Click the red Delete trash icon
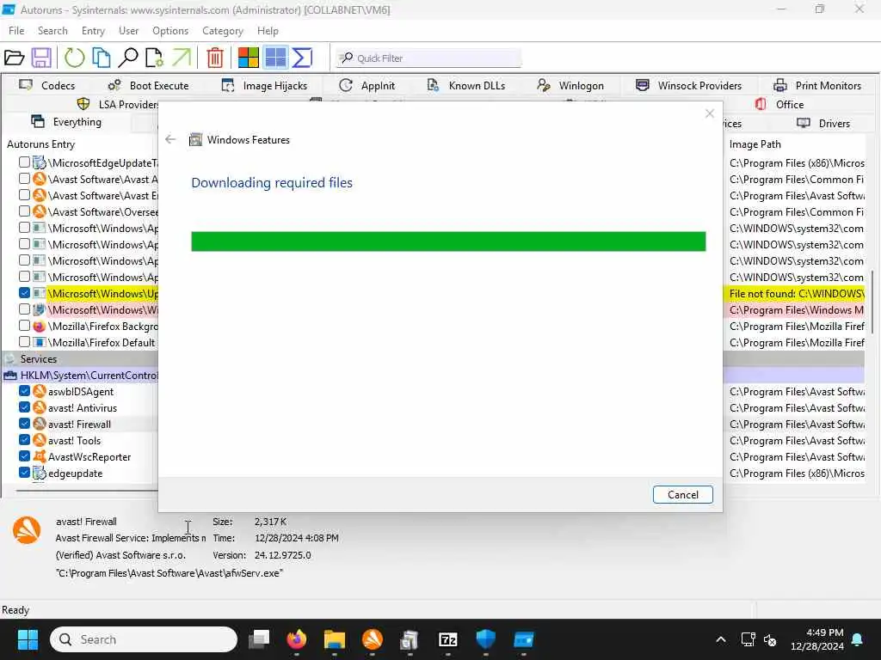The image size is (881, 660). click(214, 58)
